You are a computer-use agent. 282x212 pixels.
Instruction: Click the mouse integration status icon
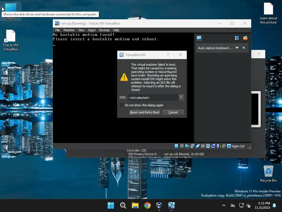(x=224, y=146)
